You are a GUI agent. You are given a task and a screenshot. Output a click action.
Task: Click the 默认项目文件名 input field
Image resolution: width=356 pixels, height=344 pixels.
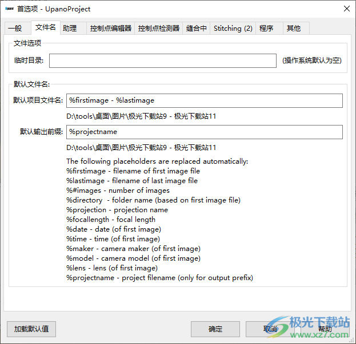pyautogui.click(x=205, y=100)
